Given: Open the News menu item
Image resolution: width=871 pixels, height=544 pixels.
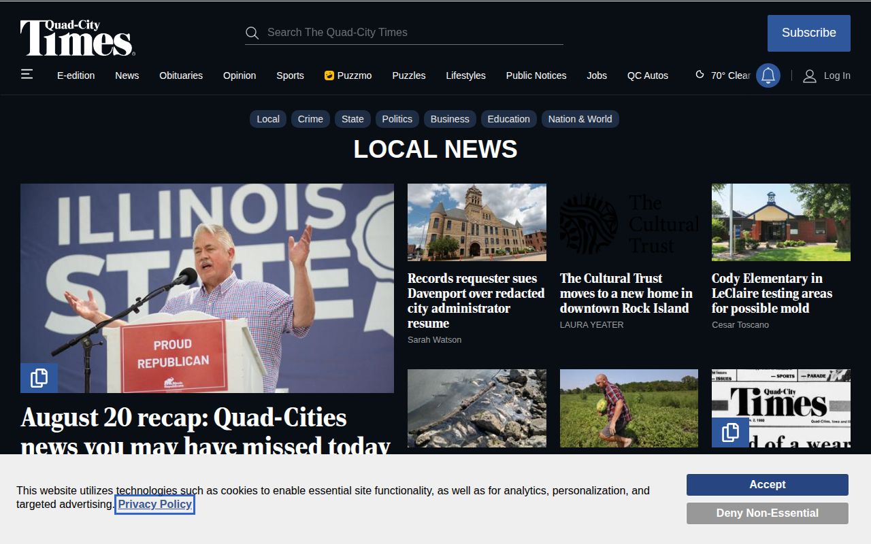Looking at the screenshot, I should pyautogui.click(x=127, y=75).
